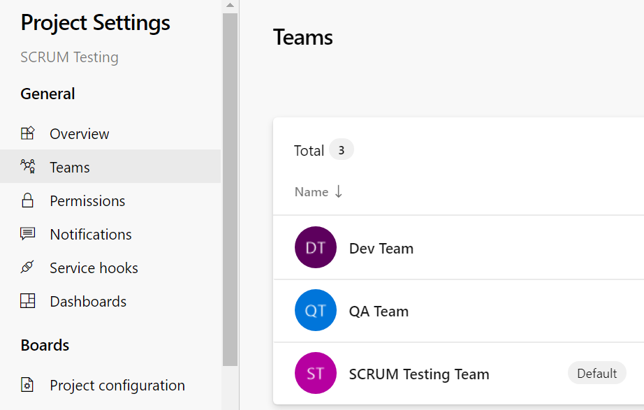Viewport: 644px width, 410px height.
Task: Click the Teams people icon
Action: (27, 166)
